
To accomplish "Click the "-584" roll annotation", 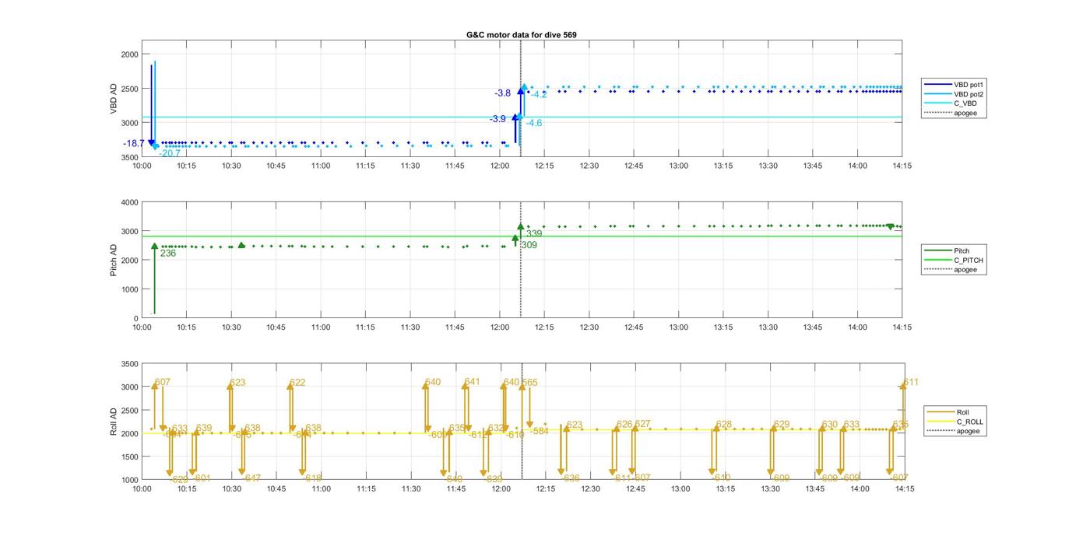I will tap(540, 431).
